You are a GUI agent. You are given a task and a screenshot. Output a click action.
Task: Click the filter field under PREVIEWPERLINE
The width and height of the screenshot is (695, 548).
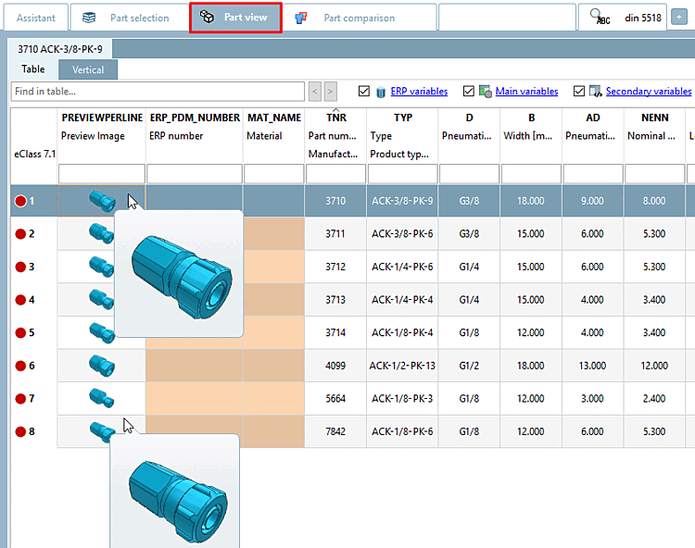click(x=102, y=173)
